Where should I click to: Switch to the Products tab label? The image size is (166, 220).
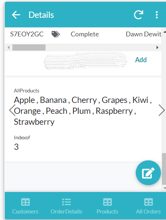tap(107, 211)
